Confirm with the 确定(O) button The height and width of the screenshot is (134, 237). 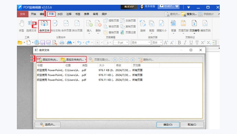click(x=168, y=125)
